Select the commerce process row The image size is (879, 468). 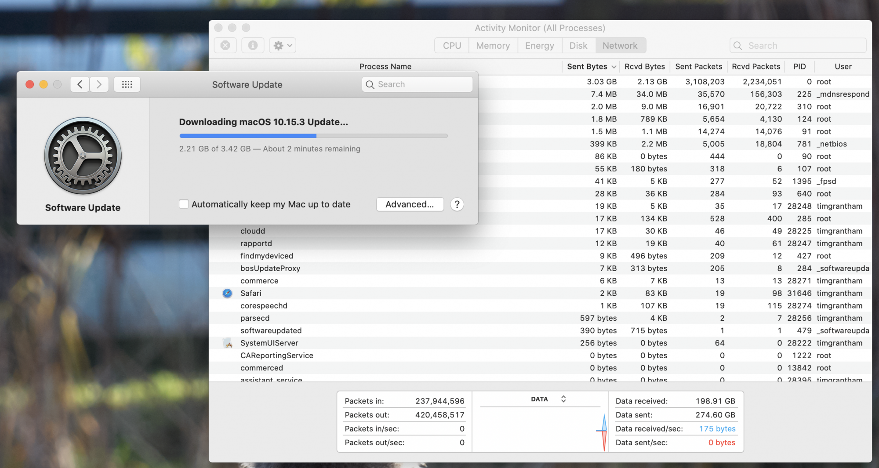(540, 281)
